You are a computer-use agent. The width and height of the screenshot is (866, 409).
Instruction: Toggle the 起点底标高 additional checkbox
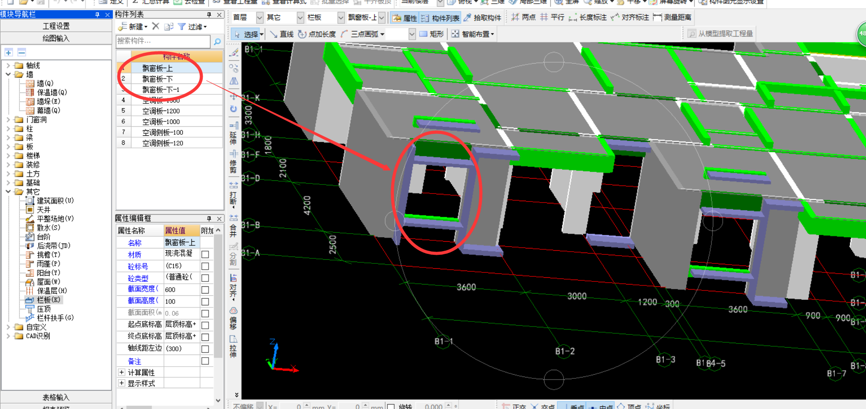[x=205, y=325]
